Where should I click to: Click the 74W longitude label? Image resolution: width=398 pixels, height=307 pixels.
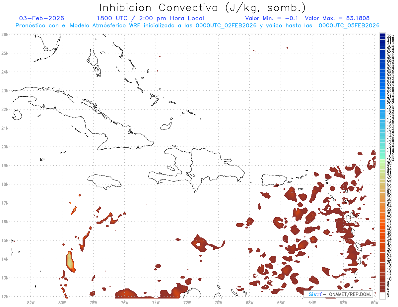click(156, 302)
